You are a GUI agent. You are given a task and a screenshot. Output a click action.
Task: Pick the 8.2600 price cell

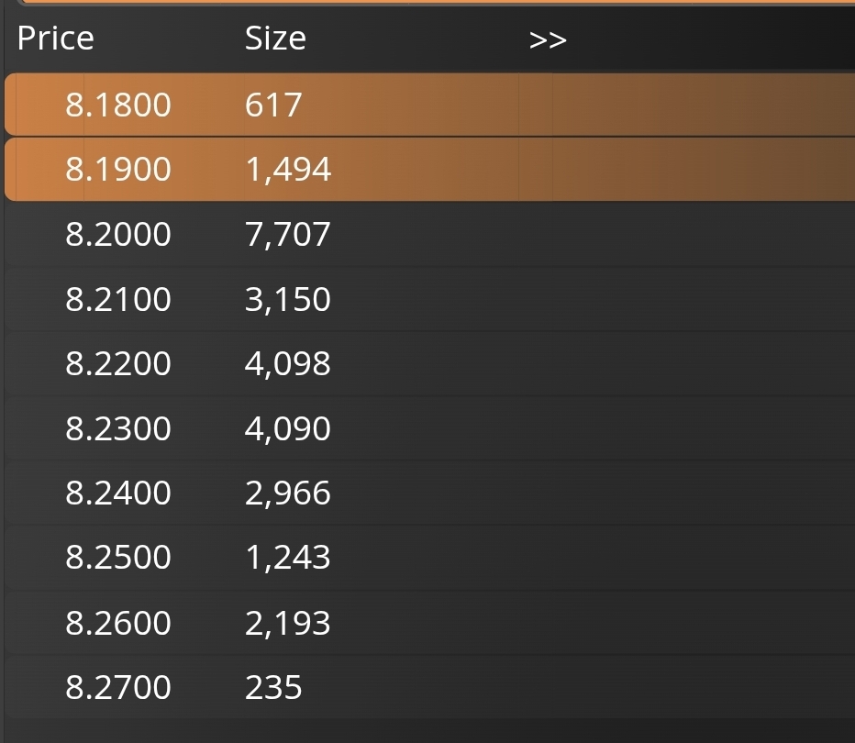click(118, 624)
